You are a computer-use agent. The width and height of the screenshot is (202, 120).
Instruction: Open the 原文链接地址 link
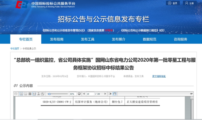159,76
